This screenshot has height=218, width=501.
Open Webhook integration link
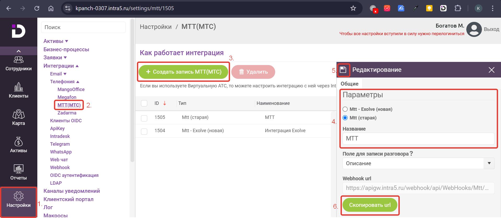click(60, 168)
